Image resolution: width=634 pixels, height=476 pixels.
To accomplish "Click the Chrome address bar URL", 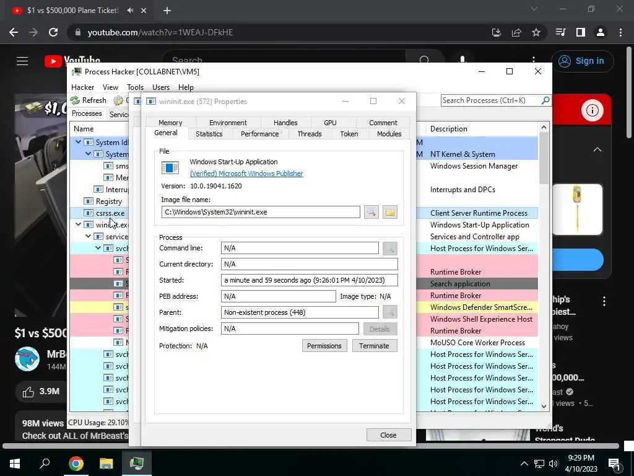I will coord(160,32).
